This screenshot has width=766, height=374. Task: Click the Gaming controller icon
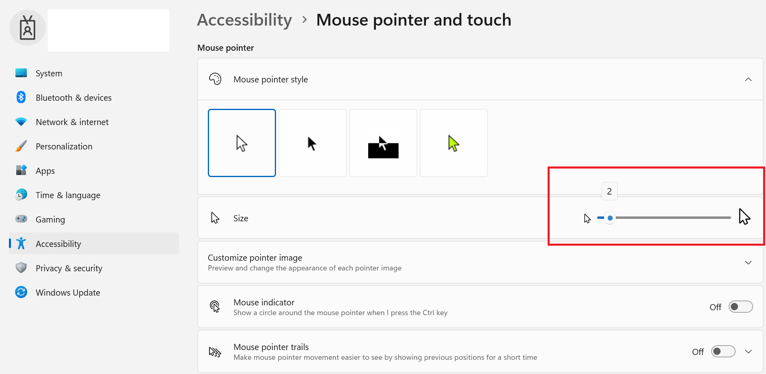click(x=21, y=219)
